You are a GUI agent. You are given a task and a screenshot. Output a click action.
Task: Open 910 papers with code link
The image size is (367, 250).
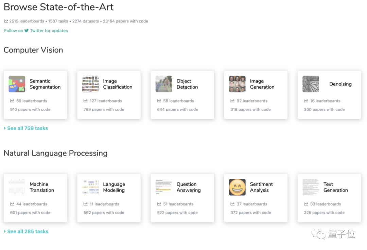(x=30, y=109)
